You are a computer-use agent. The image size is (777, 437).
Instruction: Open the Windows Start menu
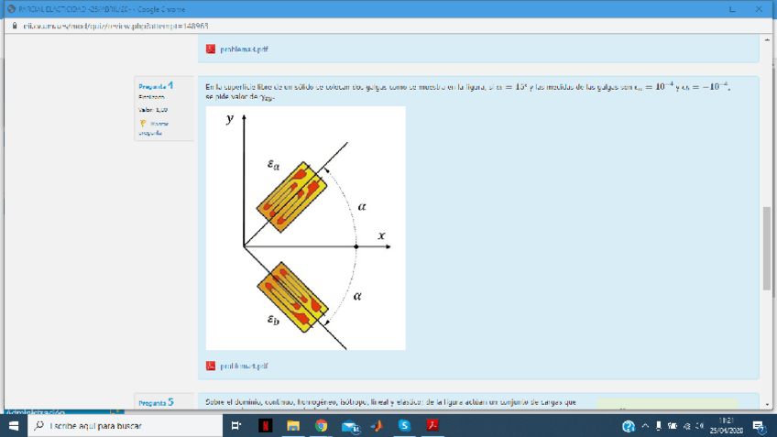point(14,426)
